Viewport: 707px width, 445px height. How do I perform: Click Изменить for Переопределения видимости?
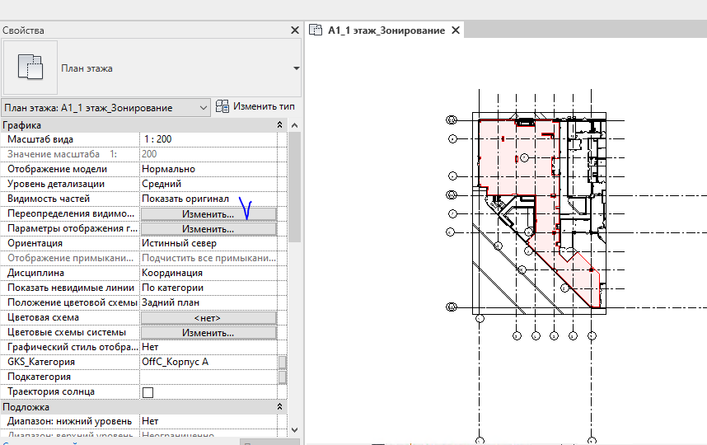208,214
